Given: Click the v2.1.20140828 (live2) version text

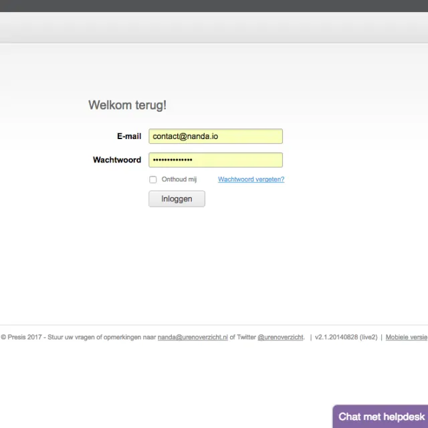Looking at the screenshot, I should [x=346, y=337].
